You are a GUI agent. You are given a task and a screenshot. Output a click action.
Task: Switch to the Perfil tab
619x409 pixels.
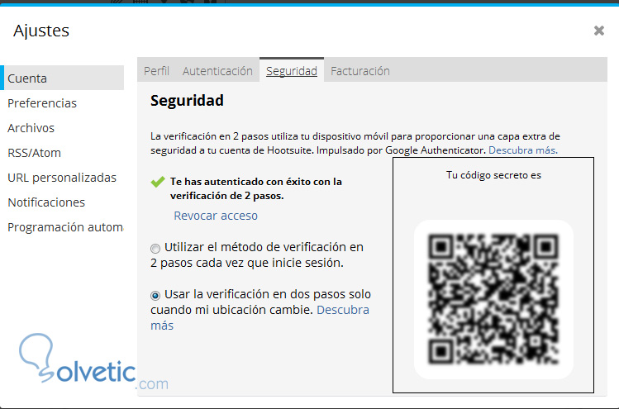pos(156,71)
